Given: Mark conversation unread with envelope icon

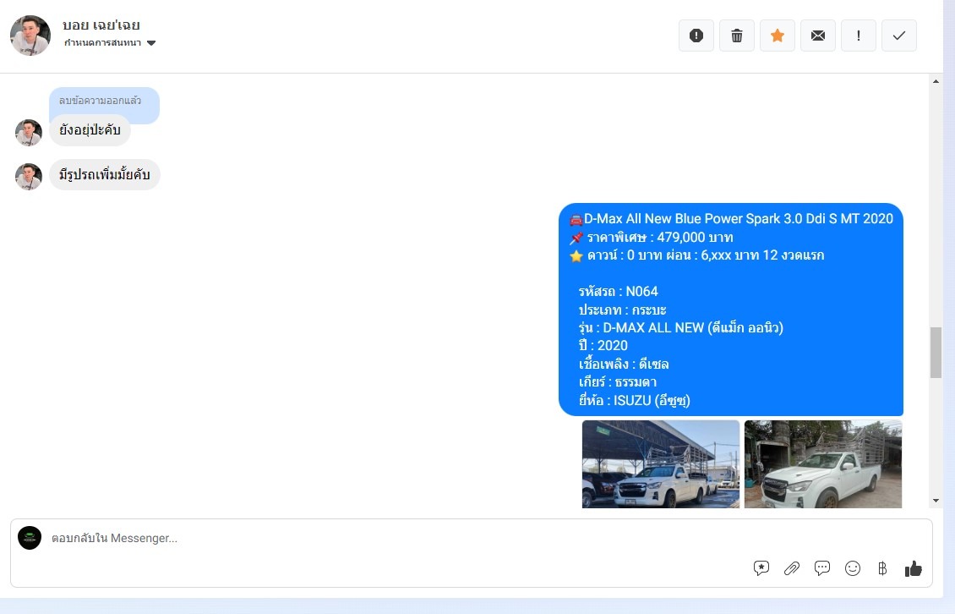Looking at the screenshot, I should click(818, 36).
